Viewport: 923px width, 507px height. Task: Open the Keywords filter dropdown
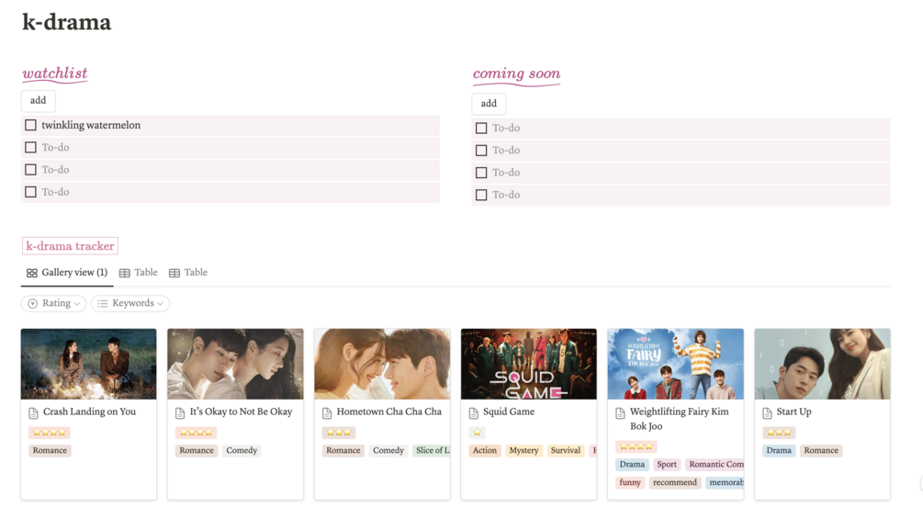click(x=130, y=303)
